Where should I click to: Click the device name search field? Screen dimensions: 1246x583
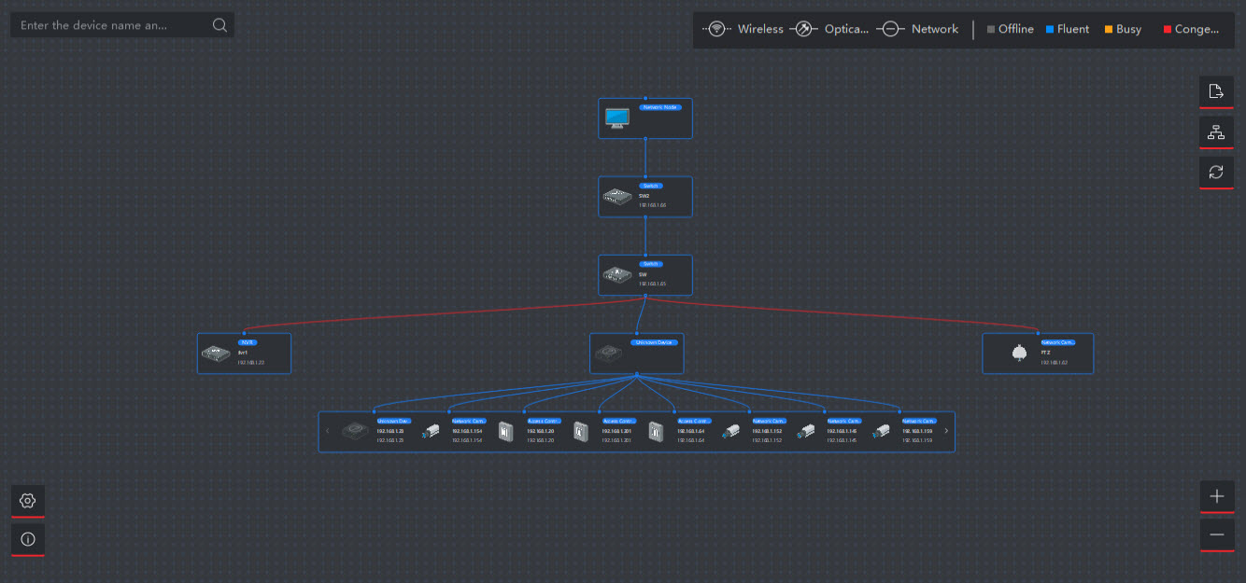tap(112, 25)
